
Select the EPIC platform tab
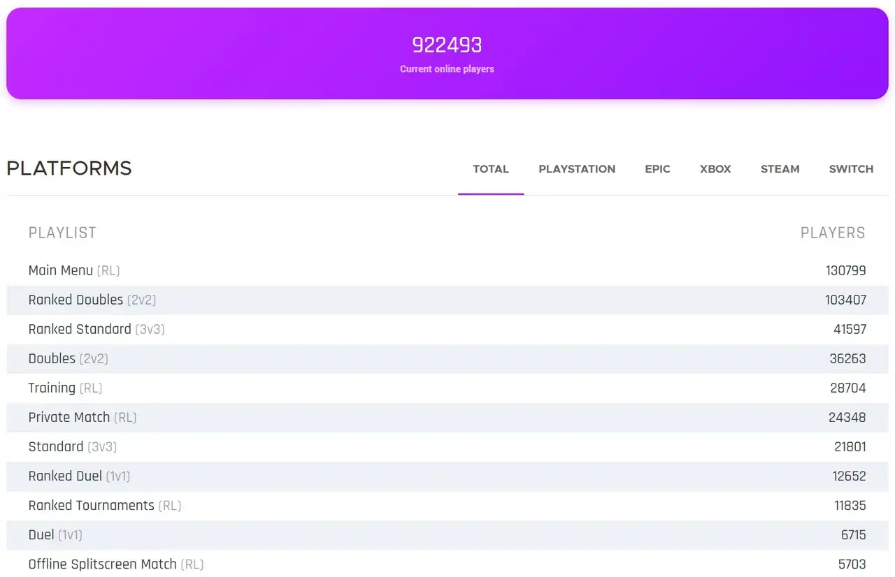coord(657,169)
